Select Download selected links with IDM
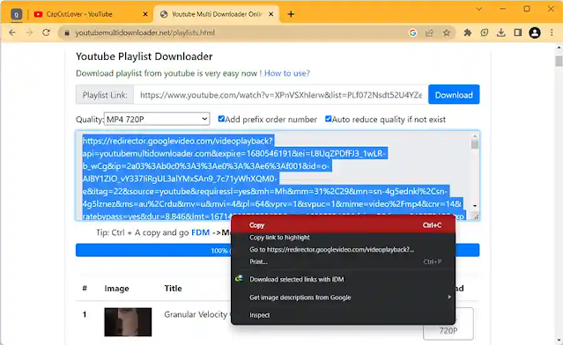 click(x=344, y=279)
